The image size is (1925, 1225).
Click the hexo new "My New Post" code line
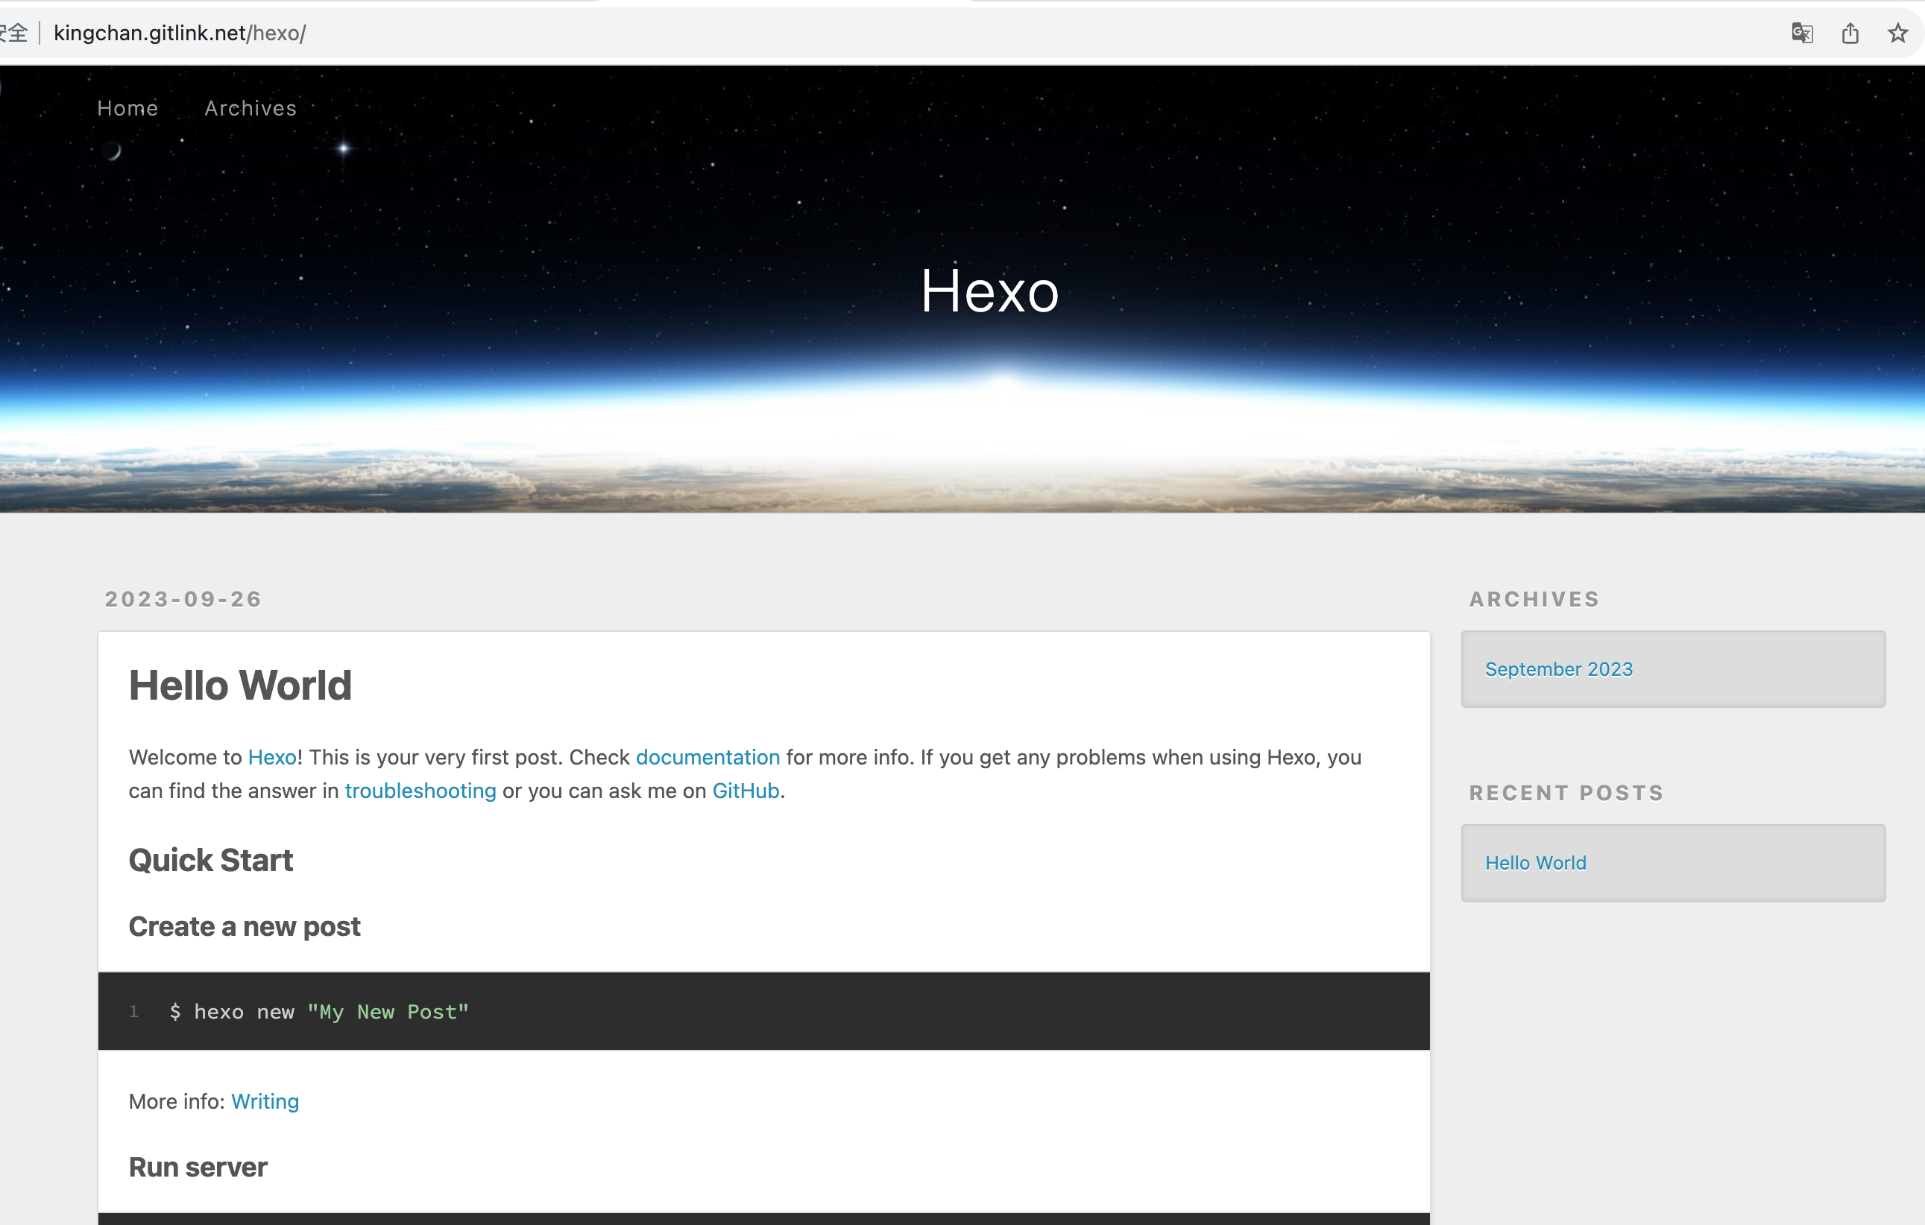tap(319, 1012)
